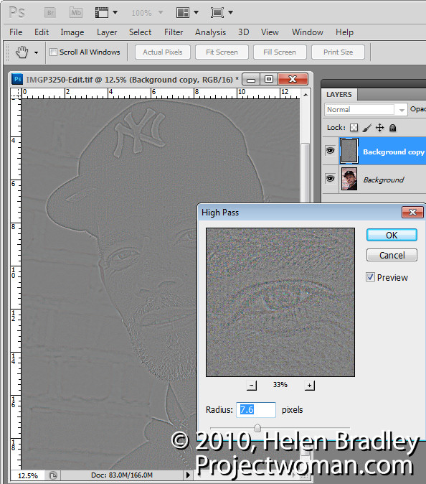Screen dimensions: 426x484
Task: Enable Scroll All Windows checkbox
Action: pos(53,52)
